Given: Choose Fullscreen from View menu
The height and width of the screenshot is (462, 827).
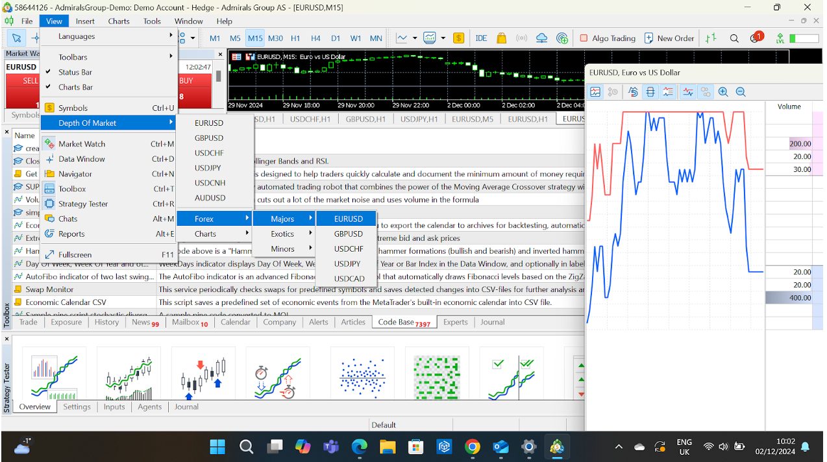Looking at the screenshot, I should pos(109,254).
